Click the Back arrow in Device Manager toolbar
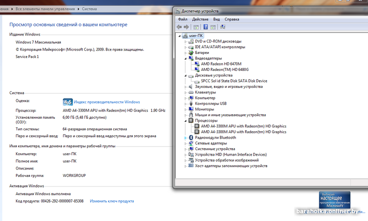The image size is (368, 221). pyautogui.click(x=179, y=27)
